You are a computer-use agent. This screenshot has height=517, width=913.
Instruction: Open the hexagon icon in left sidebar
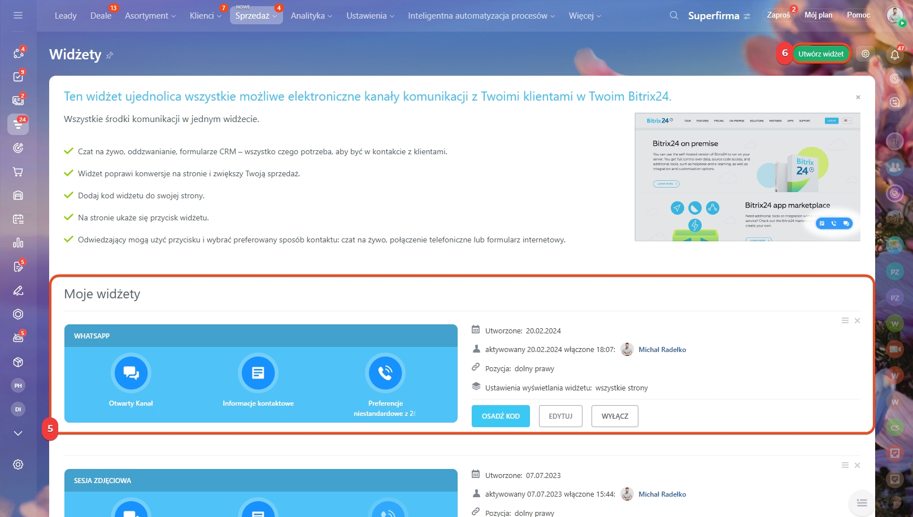[18, 314]
